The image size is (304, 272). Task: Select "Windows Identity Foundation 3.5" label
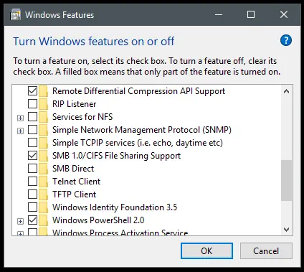click(115, 207)
